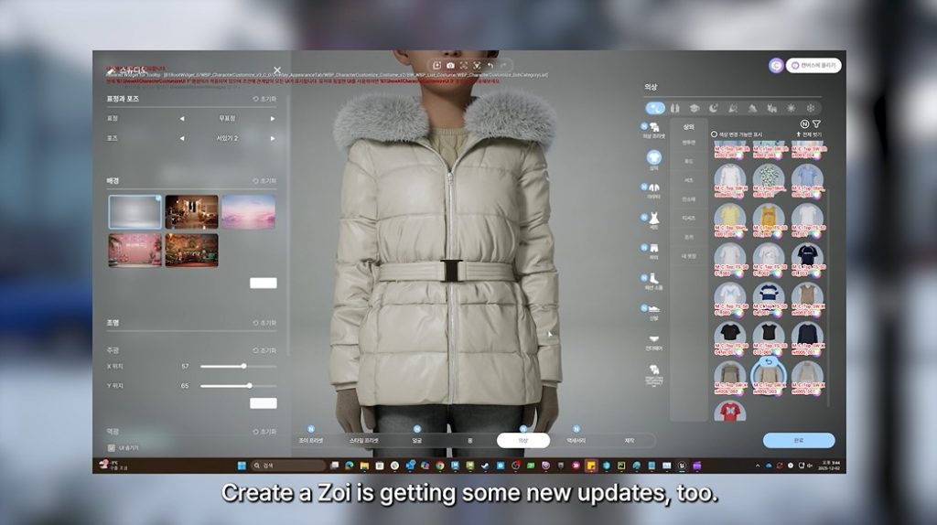Open the bottoms shorts category icon
Viewport: 937px width, 525px height.
click(653, 249)
